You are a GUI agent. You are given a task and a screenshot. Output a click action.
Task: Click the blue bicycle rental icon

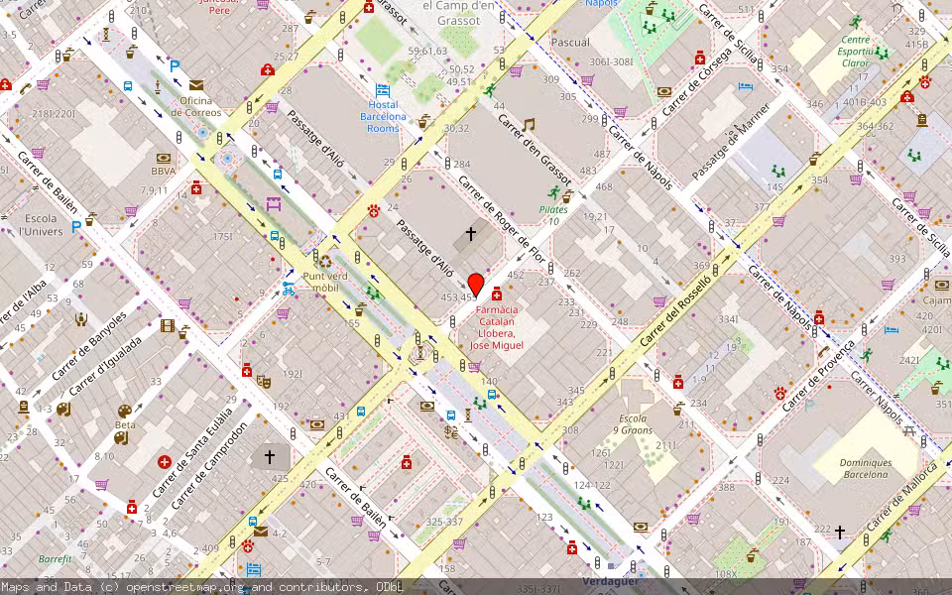point(289,290)
